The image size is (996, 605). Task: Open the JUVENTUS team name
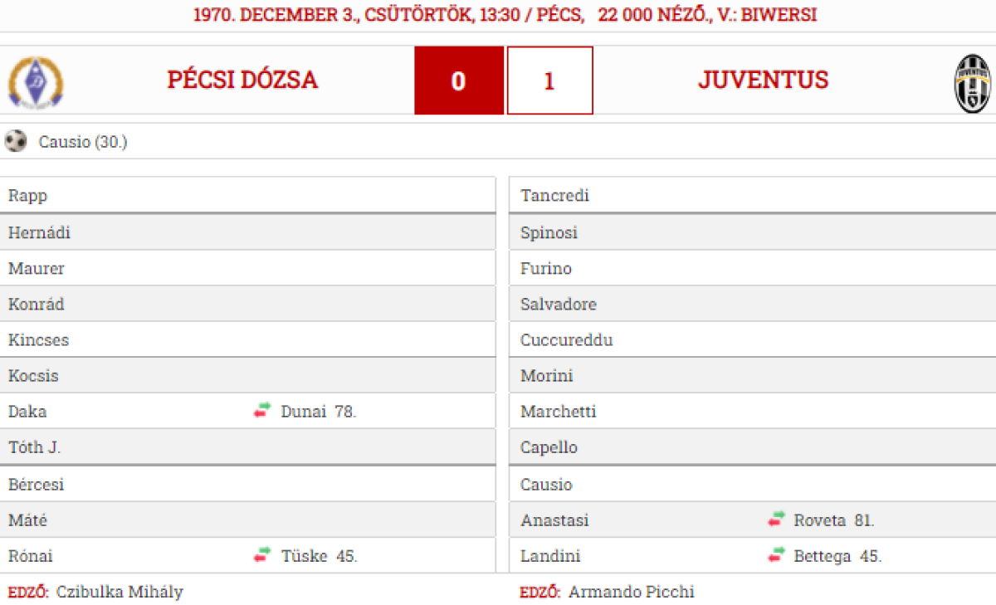pos(763,80)
